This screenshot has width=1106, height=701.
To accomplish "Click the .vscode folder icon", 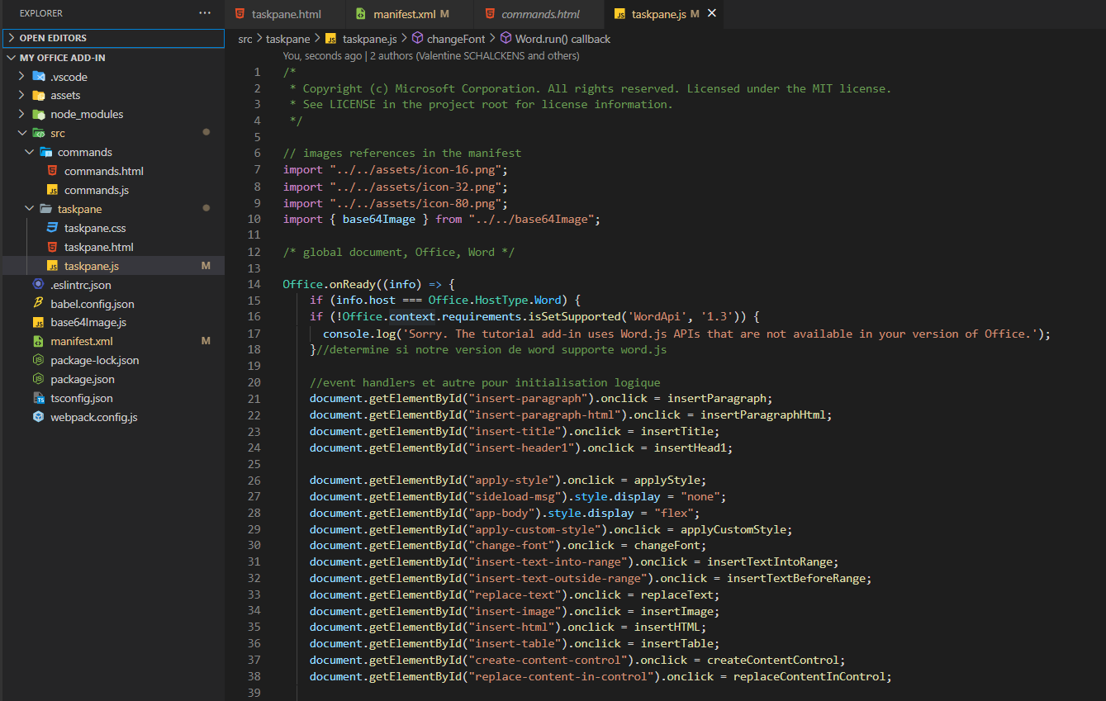I will pos(38,77).
